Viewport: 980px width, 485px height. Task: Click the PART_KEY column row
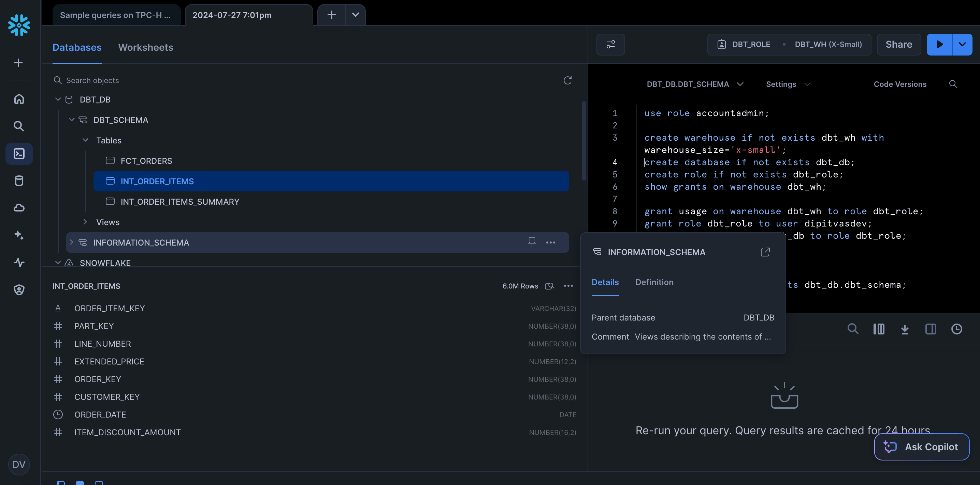click(314, 326)
